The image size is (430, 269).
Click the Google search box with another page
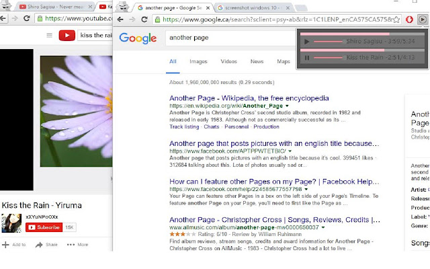[x=230, y=38]
